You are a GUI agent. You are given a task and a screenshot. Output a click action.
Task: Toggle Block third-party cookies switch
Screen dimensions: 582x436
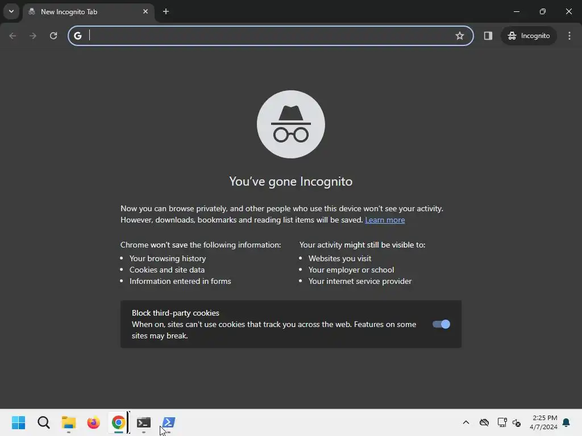tap(441, 324)
